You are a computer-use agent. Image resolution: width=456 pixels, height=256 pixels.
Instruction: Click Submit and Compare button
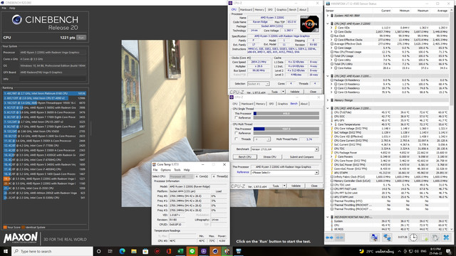[x=301, y=156]
